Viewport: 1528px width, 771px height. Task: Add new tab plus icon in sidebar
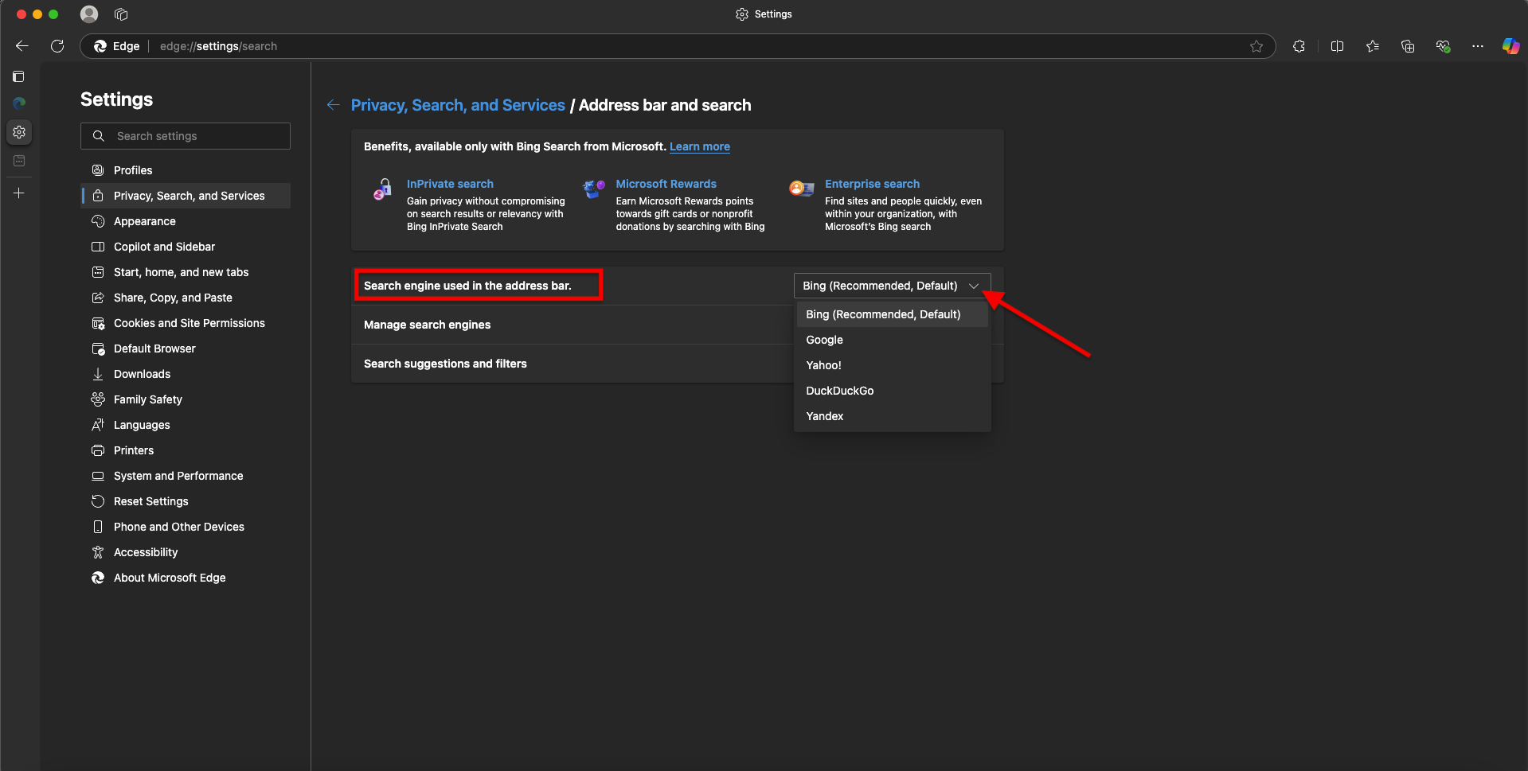[19, 193]
